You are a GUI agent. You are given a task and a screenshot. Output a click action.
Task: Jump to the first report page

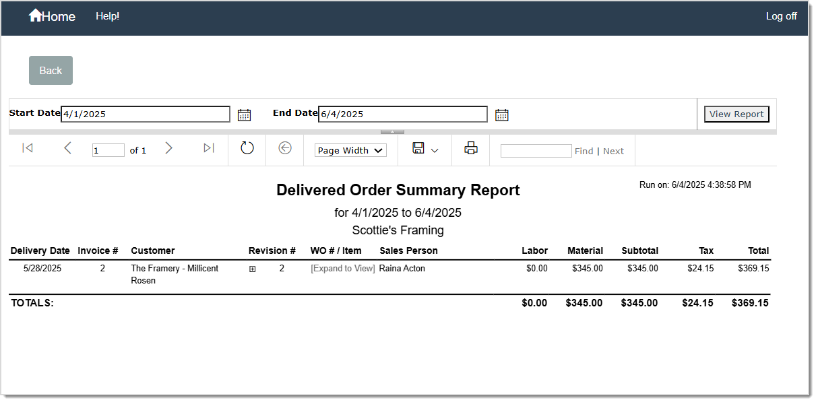point(28,148)
